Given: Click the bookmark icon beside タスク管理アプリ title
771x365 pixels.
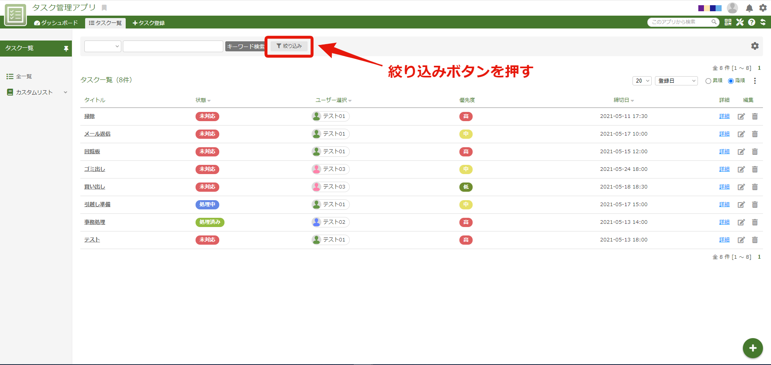Looking at the screenshot, I should pos(104,7).
